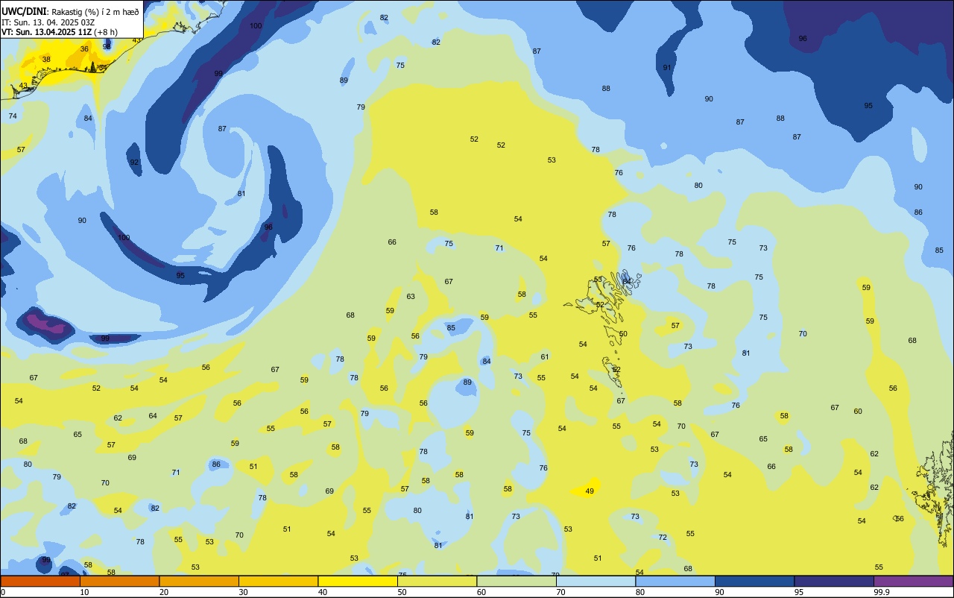The width and height of the screenshot is (954, 598).
Task: Click the map value '91'
Action: coord(667,67)
